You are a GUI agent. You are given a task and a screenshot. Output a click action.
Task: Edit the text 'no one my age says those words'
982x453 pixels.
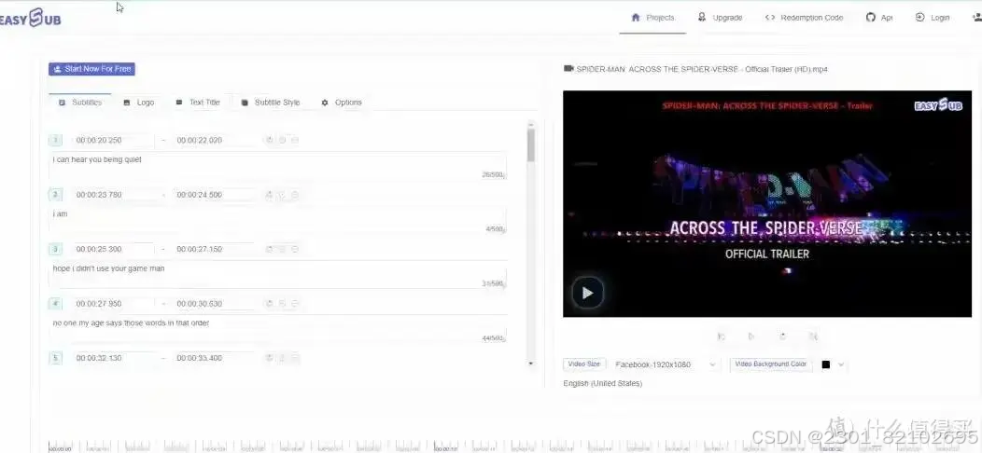click(277, 328)
